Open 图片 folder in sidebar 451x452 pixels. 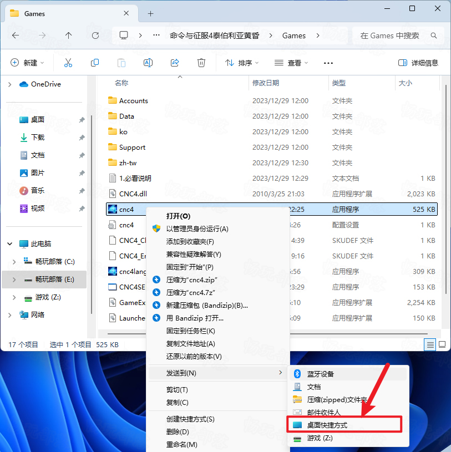(x=32, y=173)
